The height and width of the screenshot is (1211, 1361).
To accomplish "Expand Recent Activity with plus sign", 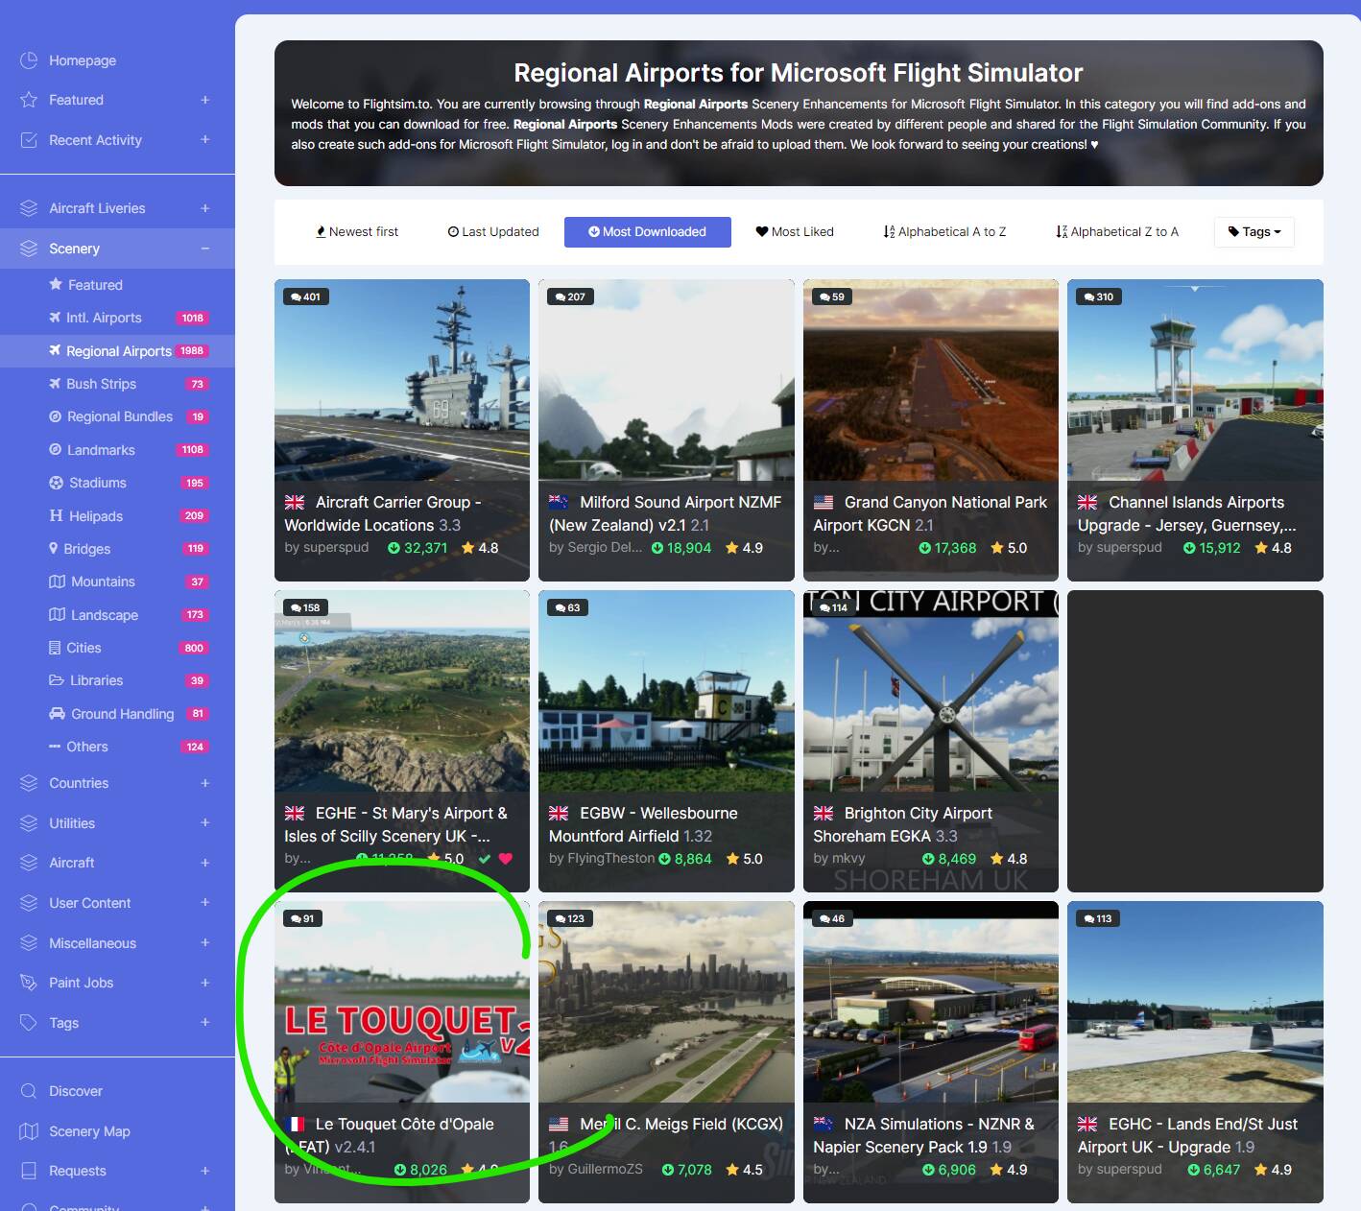I will tap(204, 140).
